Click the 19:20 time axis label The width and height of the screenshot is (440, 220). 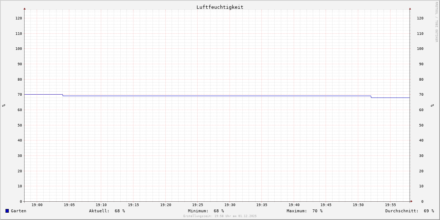(166, 205)
